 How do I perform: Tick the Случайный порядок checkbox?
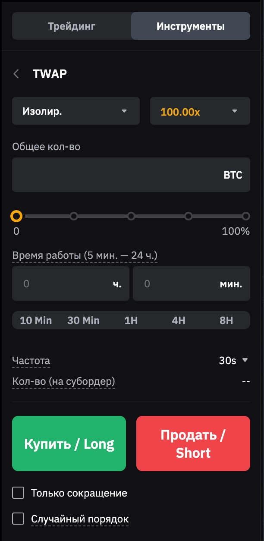pos(18,519)
